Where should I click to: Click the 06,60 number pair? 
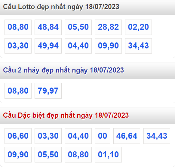click(18, 136)
